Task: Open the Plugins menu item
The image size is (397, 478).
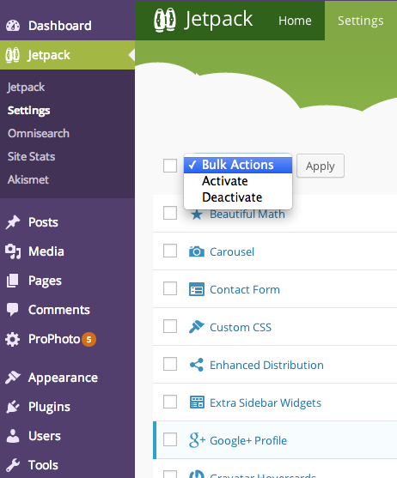Action: [49, 407]
